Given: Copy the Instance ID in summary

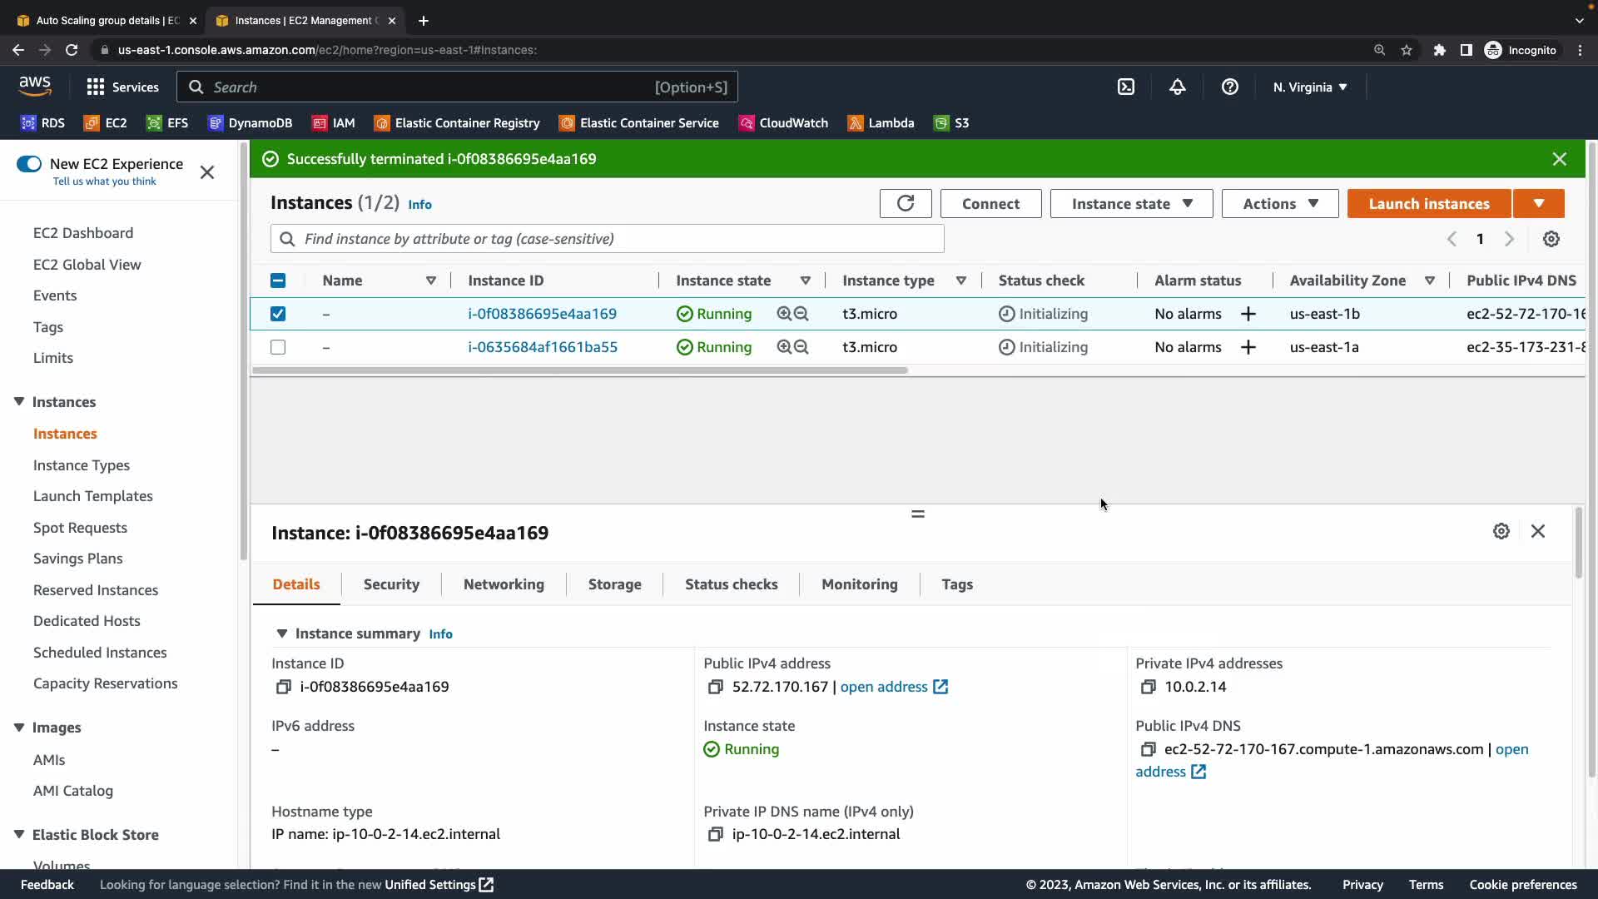Looking at the screenshot, I should pyautogui.click(x=283, y=687).
